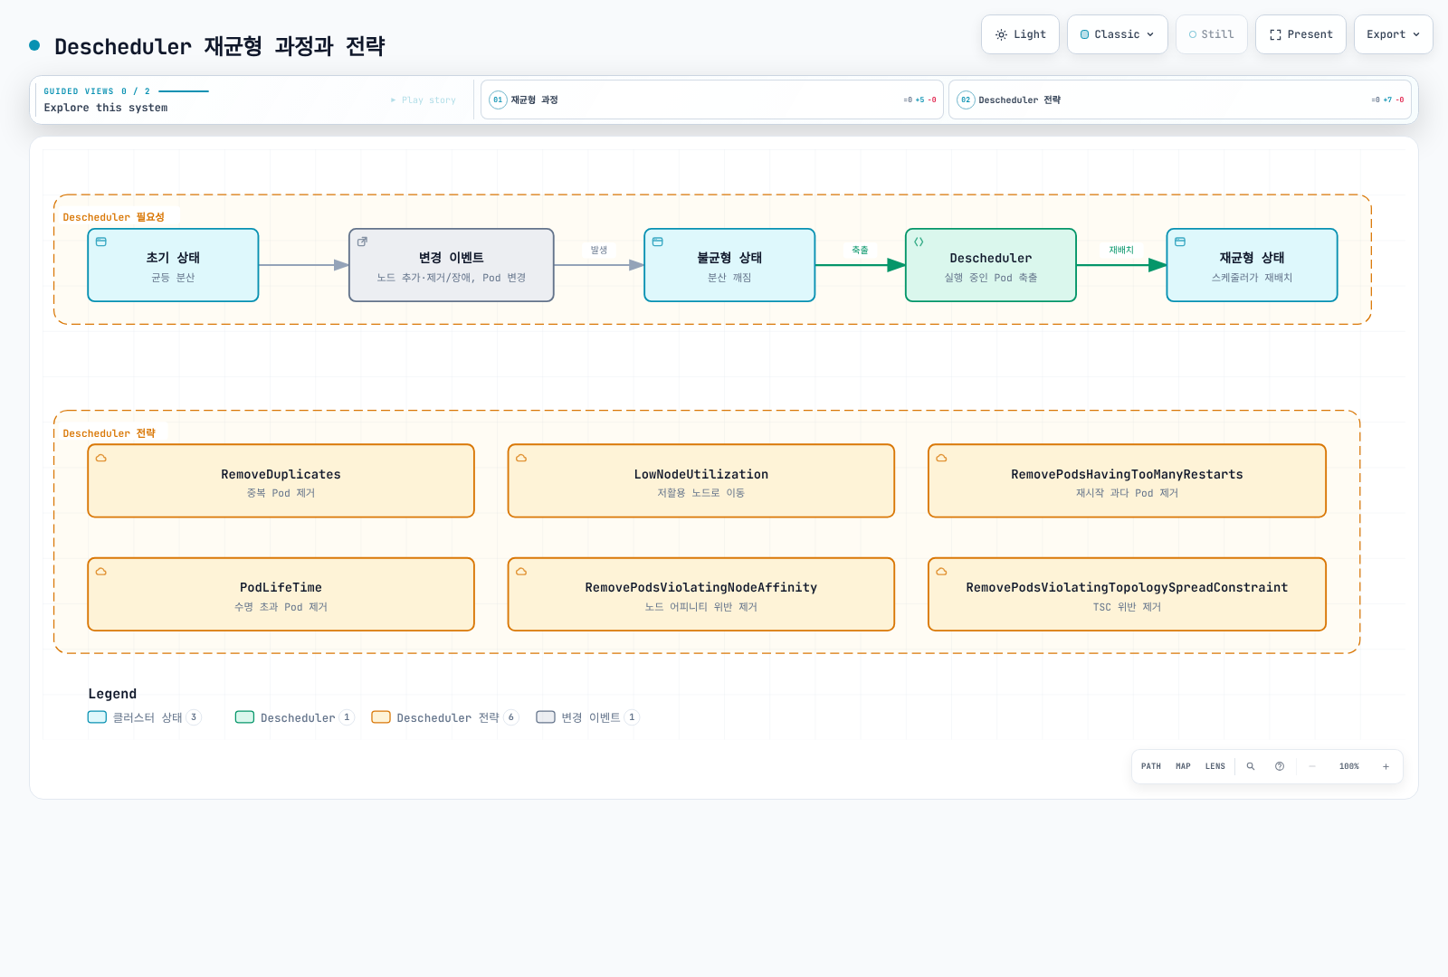Toggle Descheduler legend filter

(295, 717)
